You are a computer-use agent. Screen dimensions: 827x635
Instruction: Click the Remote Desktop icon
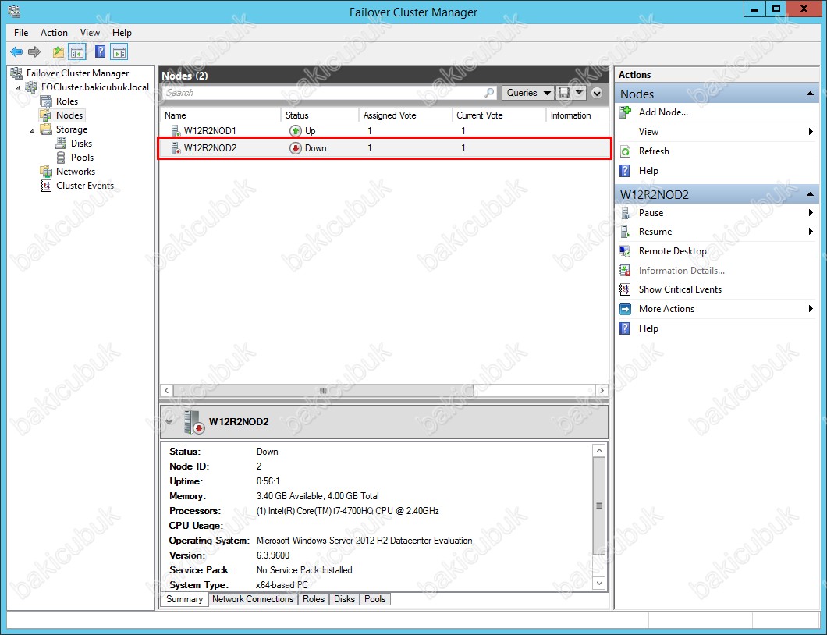[x=626, y=251]
